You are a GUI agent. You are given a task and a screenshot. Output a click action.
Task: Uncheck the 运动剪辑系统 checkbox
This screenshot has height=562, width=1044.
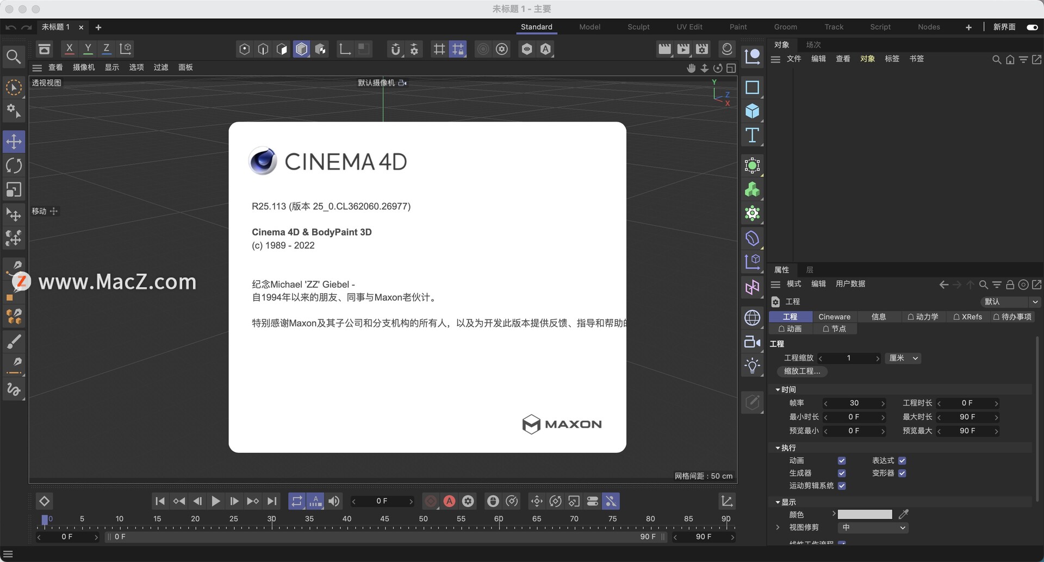coord(842,485)
